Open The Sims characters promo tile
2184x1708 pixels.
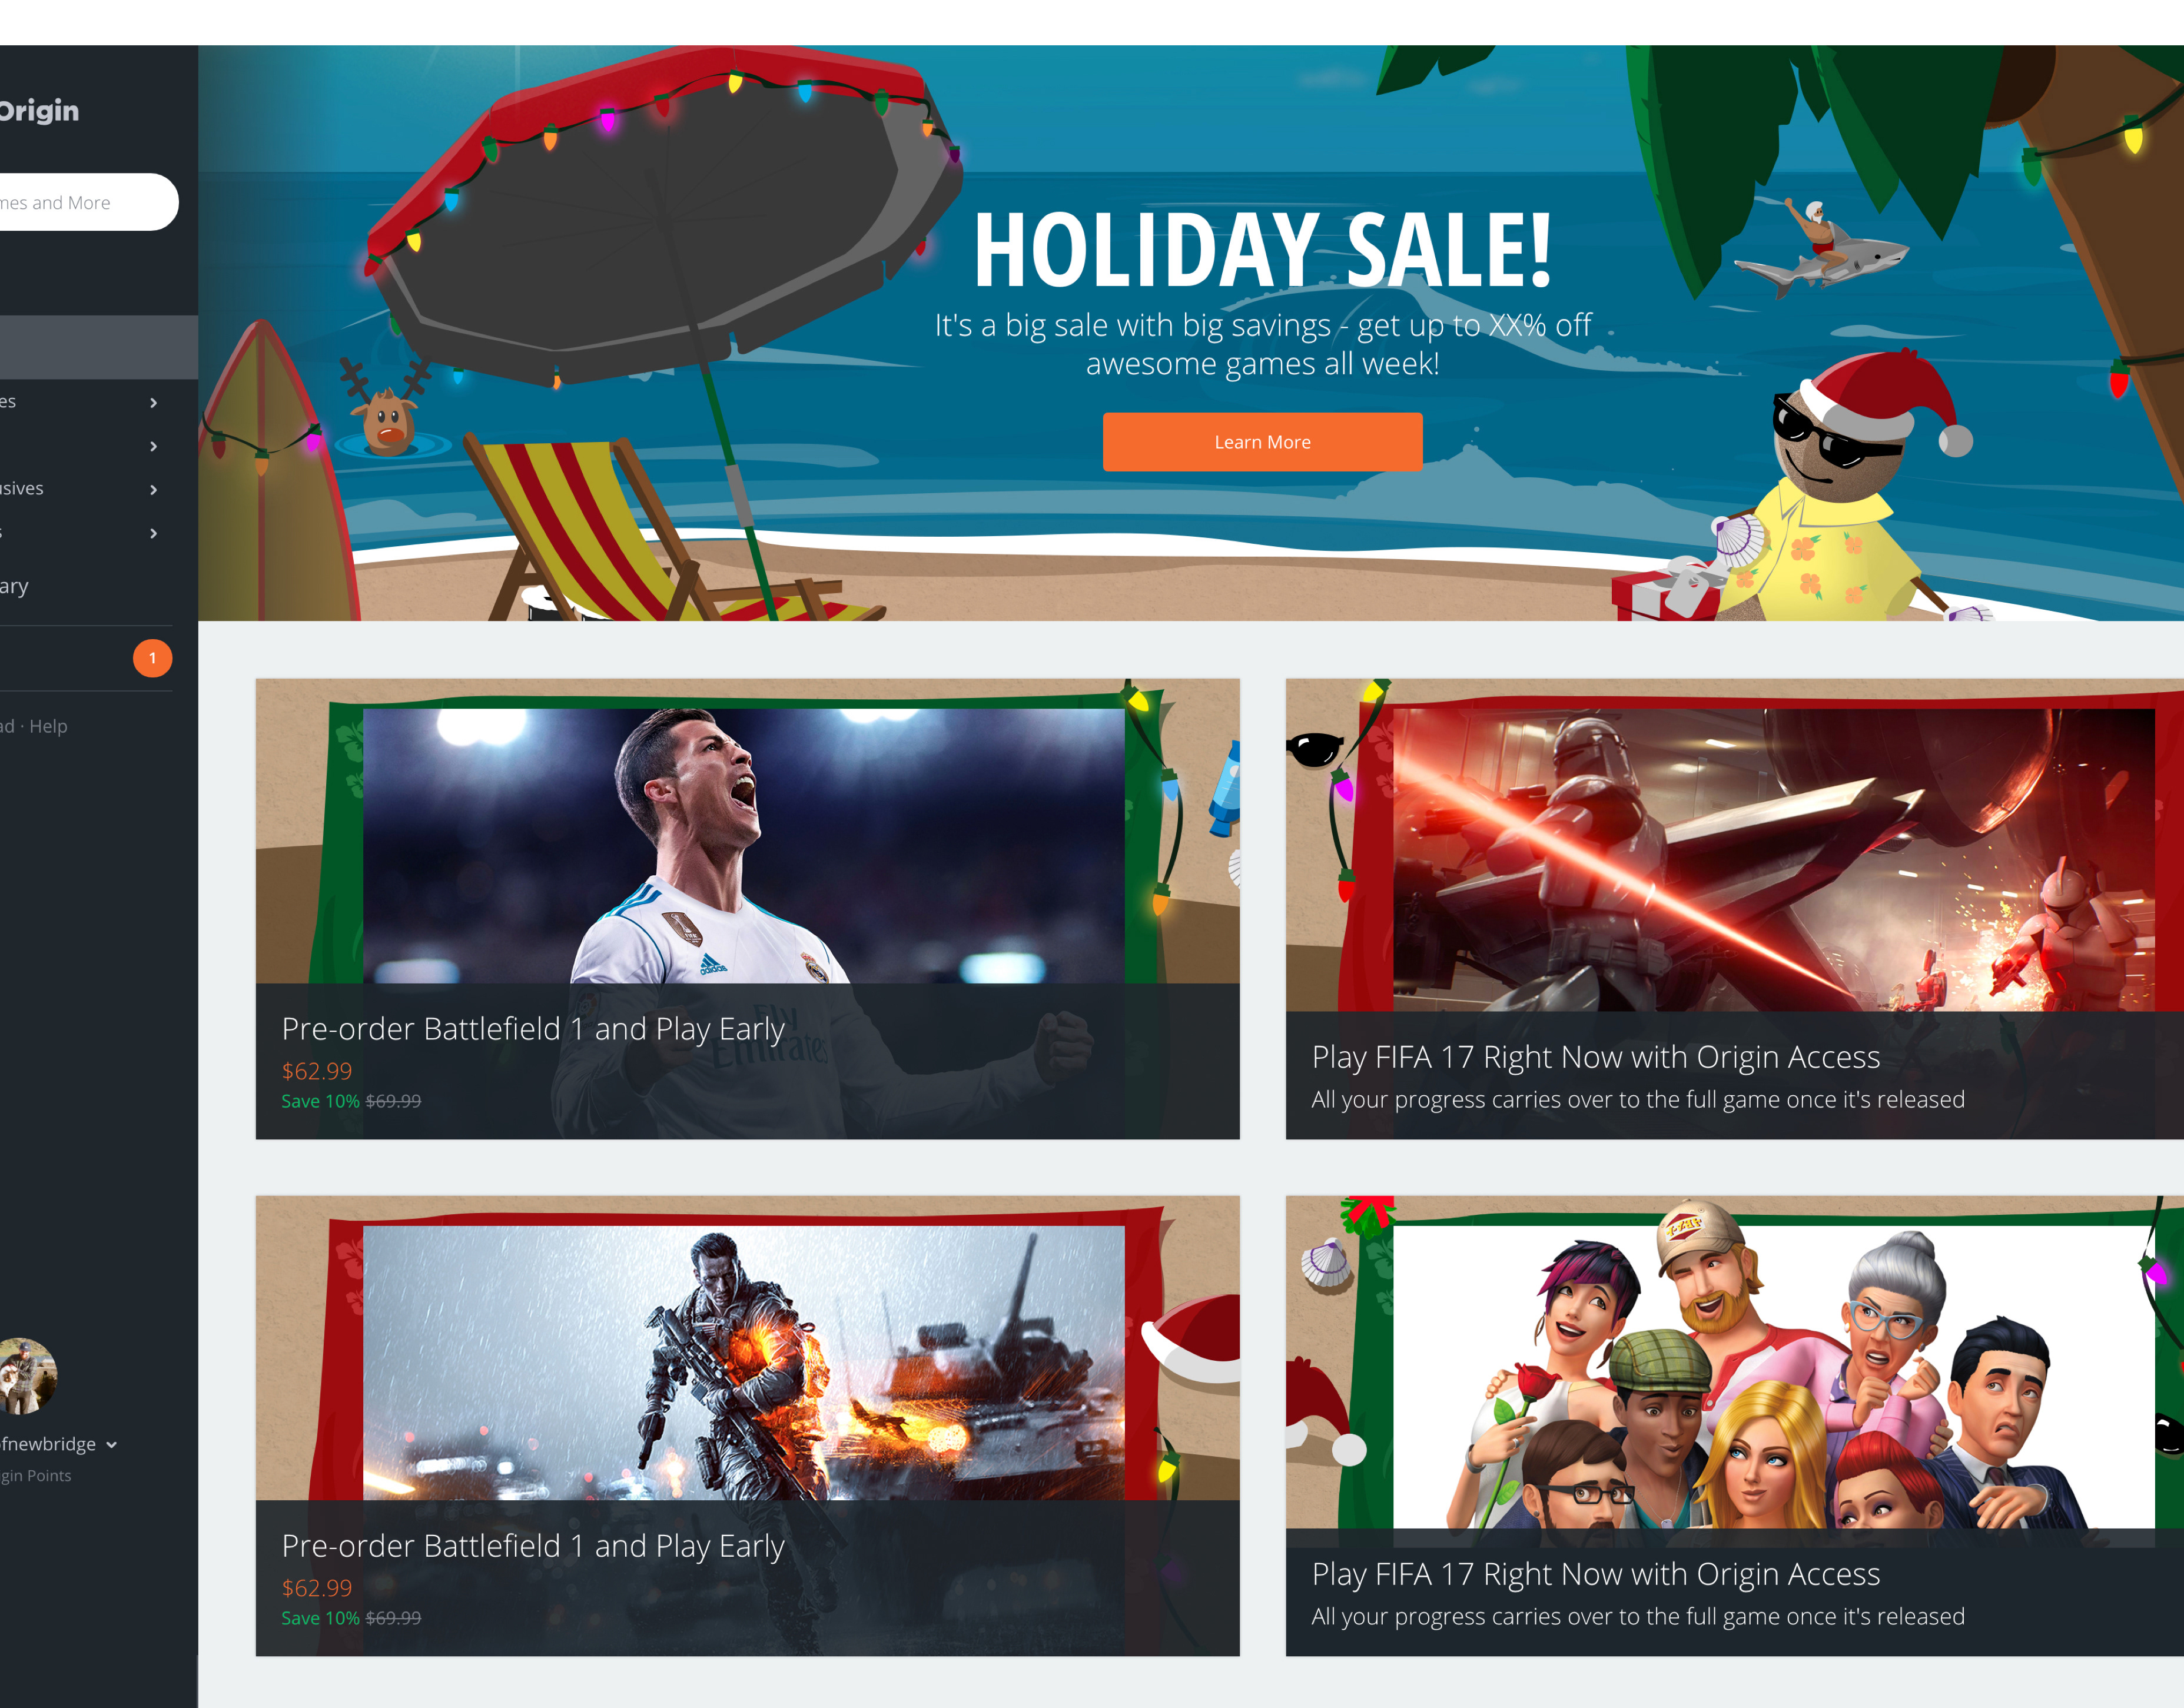click(1773, 1376)
